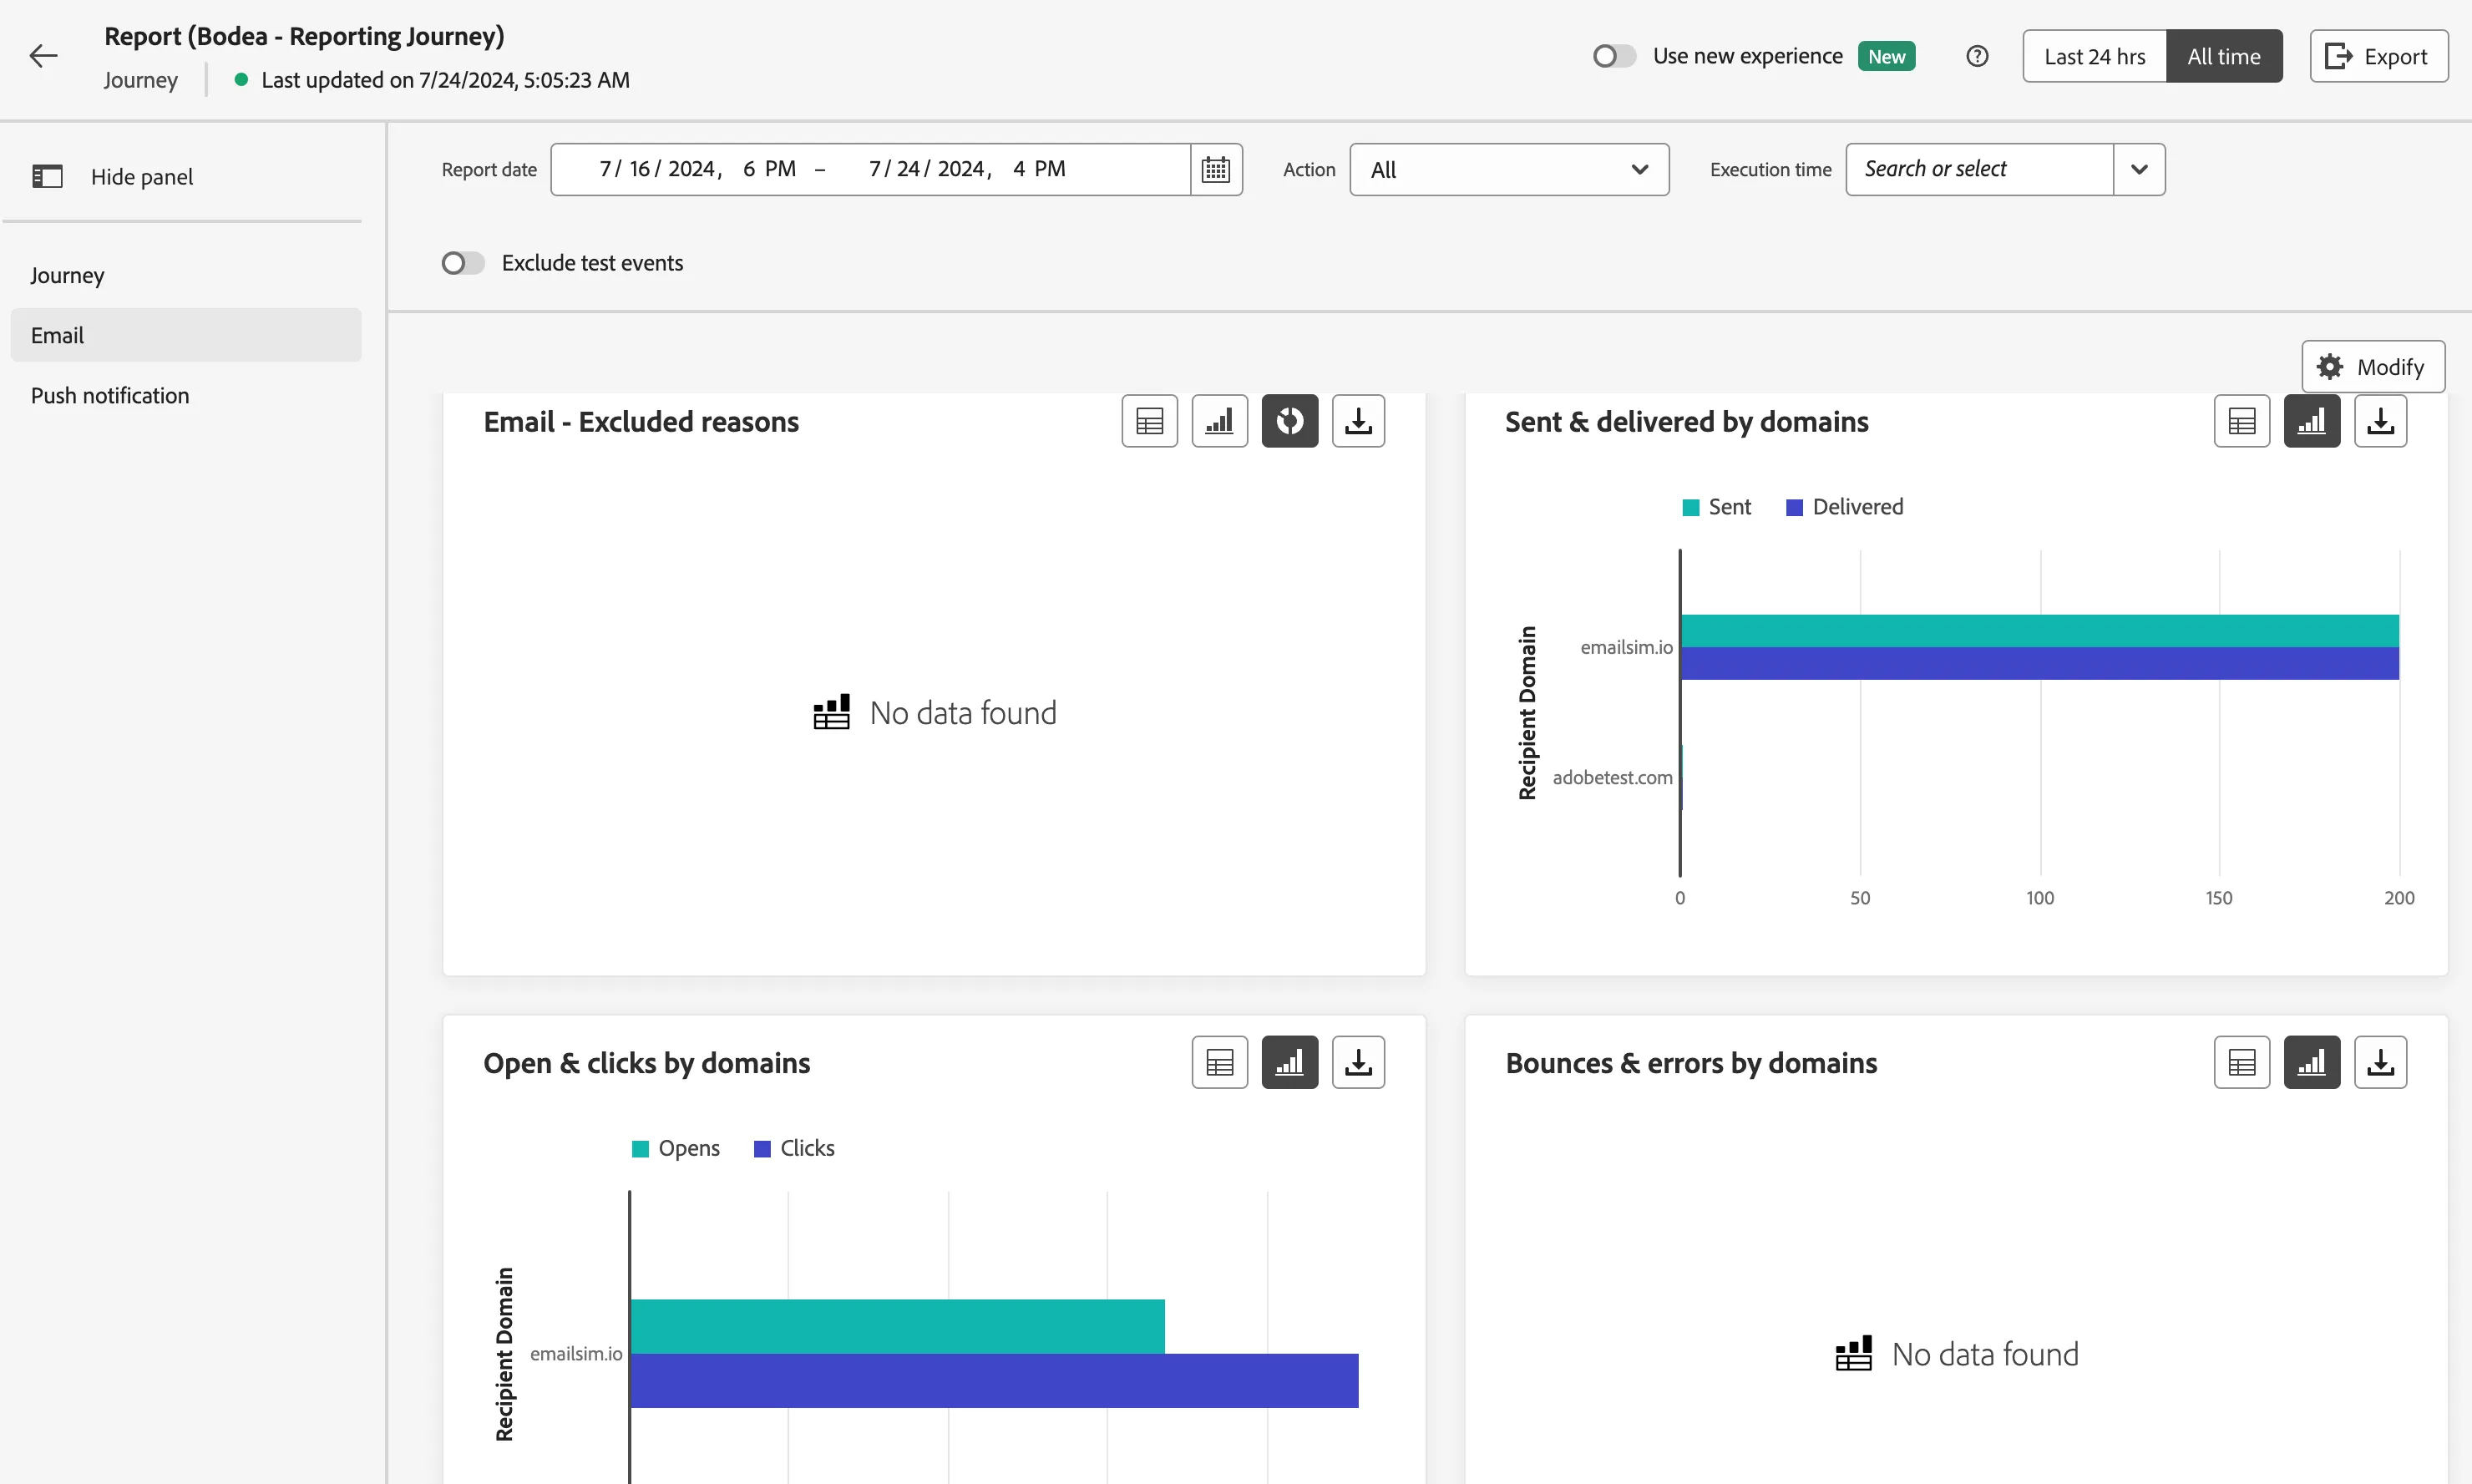Download Sent & delivered by domains data
2472x1484 pixels.
coord(2380,421)
